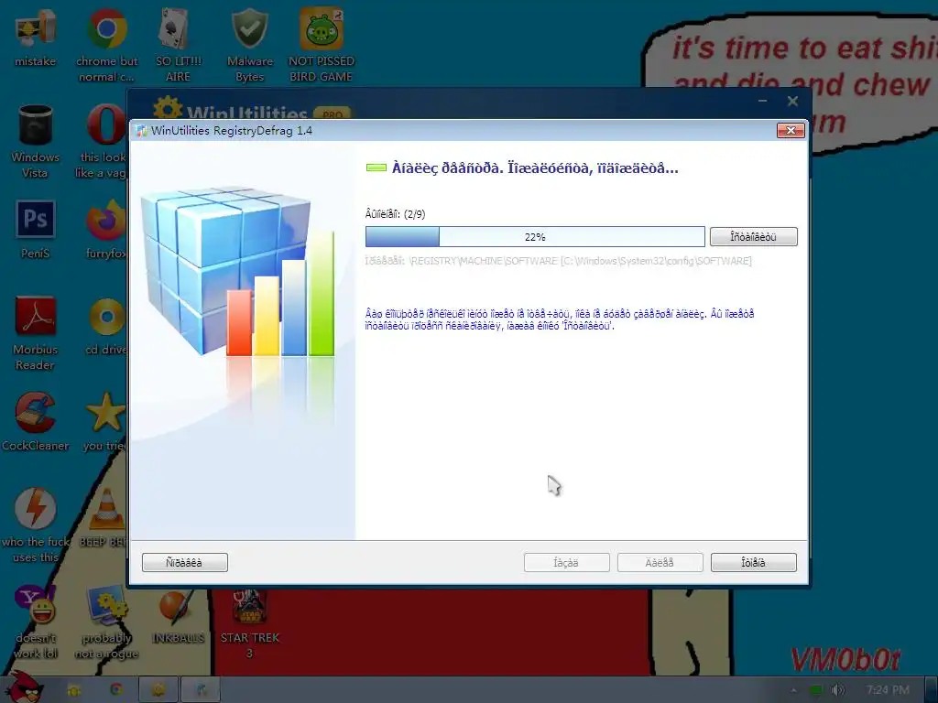The width and height of the screenshot is (938, 703).
Task: Close the WinUtilities RegistryDefrag 1.4 dialog
Action: (791, 130)
